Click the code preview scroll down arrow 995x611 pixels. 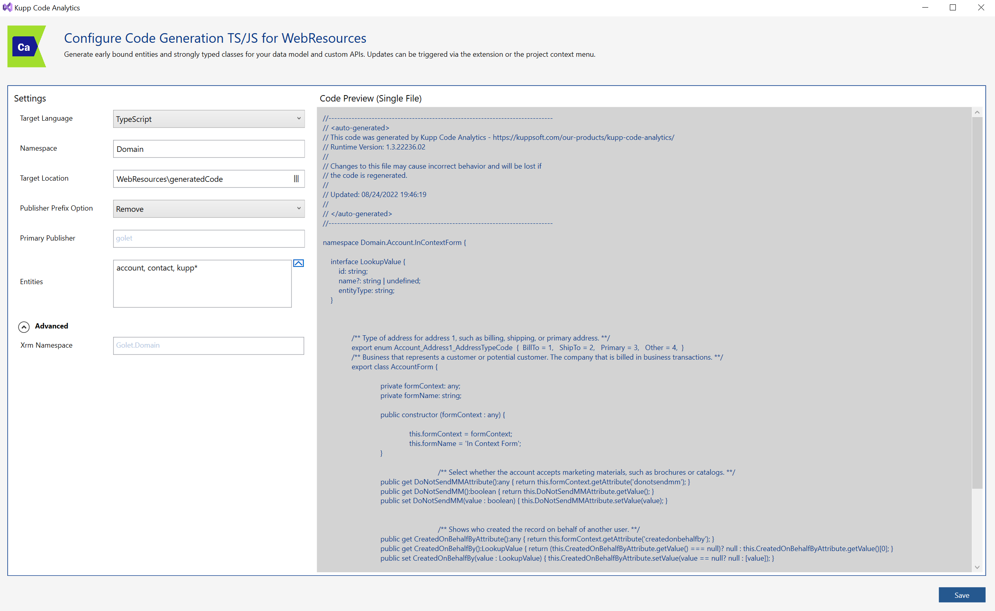pos(977,567)
